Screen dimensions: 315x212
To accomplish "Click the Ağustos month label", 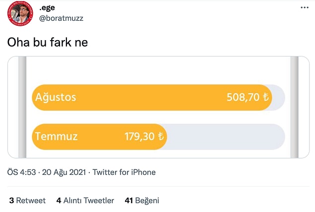I will [56, 97].
